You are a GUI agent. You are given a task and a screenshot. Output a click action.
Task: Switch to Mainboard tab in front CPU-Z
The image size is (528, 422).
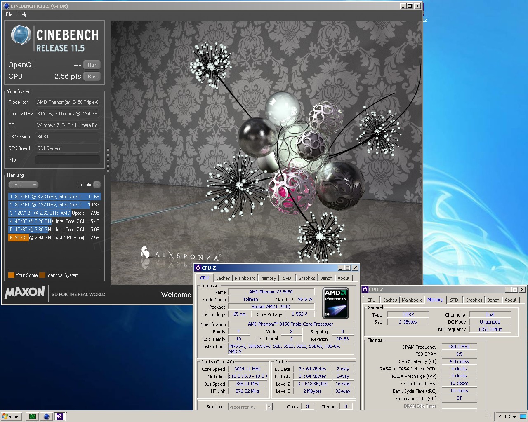[x=245, y=278]
